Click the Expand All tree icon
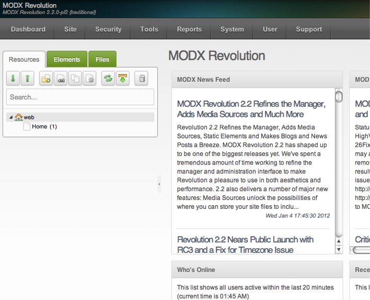 tap(13, 78)
